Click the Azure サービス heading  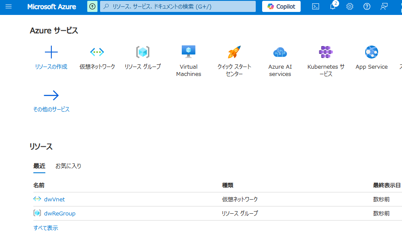54,30
